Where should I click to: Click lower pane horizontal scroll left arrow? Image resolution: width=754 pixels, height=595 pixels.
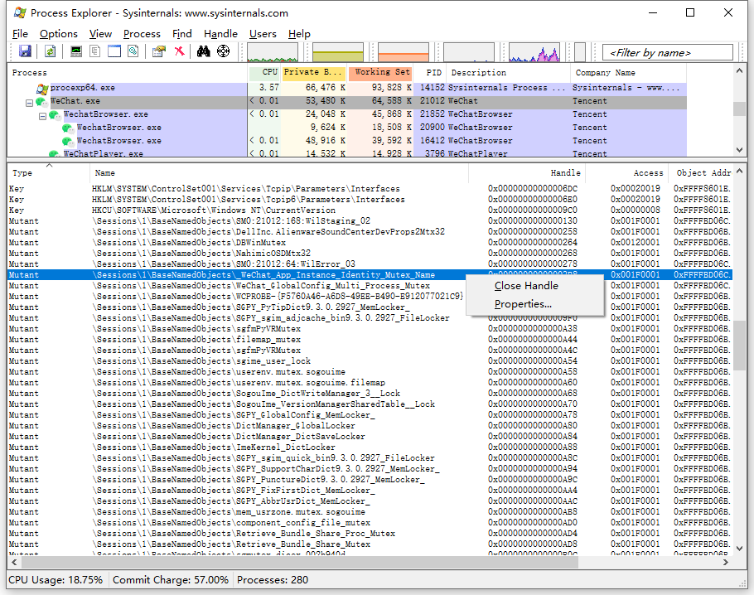coord(14,562)
